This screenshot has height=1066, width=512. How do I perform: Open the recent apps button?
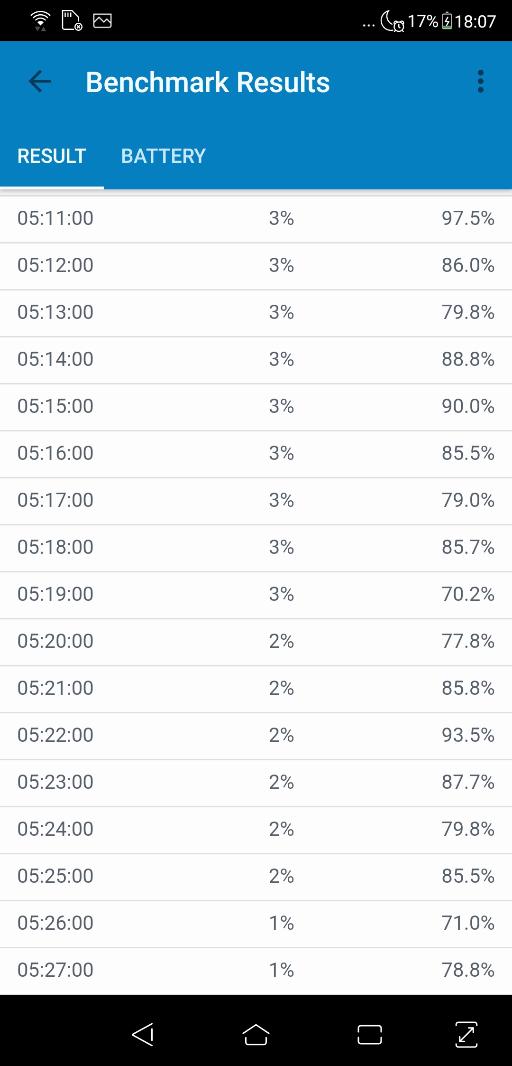(369, 1035)
